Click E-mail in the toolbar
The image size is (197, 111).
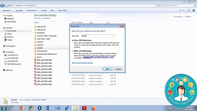44,10
